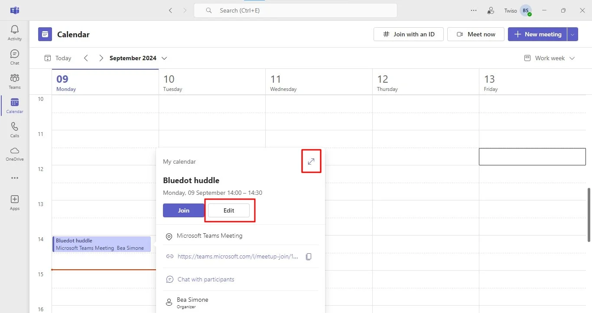
Task: Go to previous week in calendar
Action: (x=86, y=58)
